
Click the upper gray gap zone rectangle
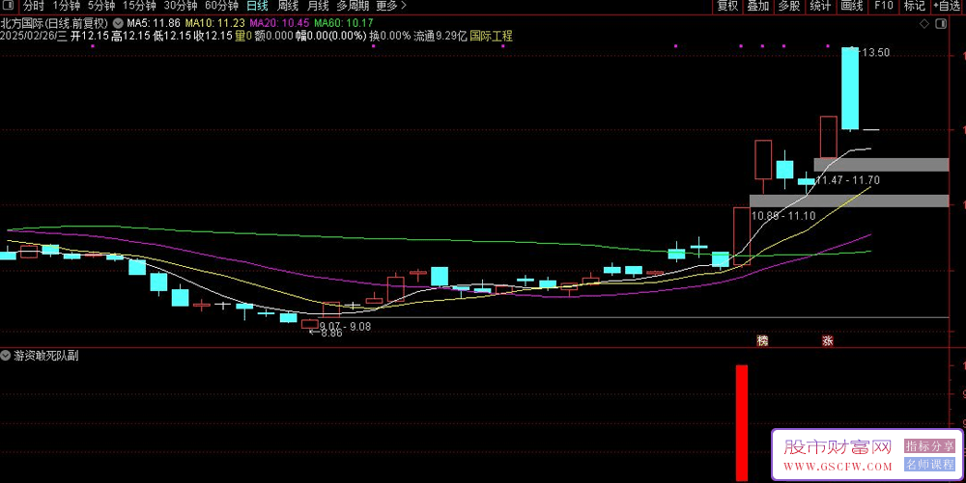click(x=881, y=165)
